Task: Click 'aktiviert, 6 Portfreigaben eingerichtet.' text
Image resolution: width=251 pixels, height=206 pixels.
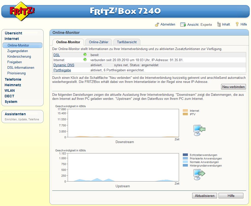Action: pyautogui.click(x=117, y=70)
